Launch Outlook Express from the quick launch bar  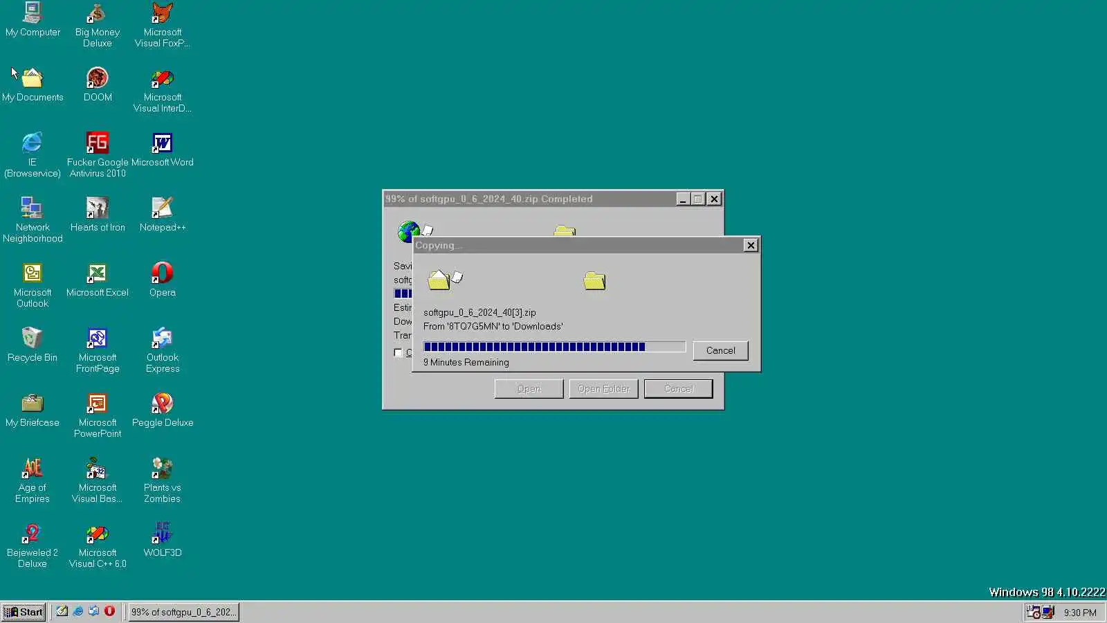click(93, 611)
